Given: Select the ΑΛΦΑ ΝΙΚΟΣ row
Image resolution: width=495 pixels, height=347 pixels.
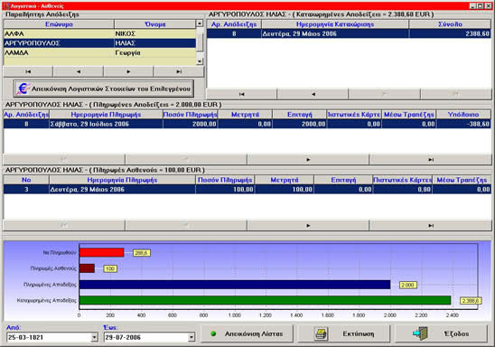Looking at the screenshot, I should click(99, 33).
